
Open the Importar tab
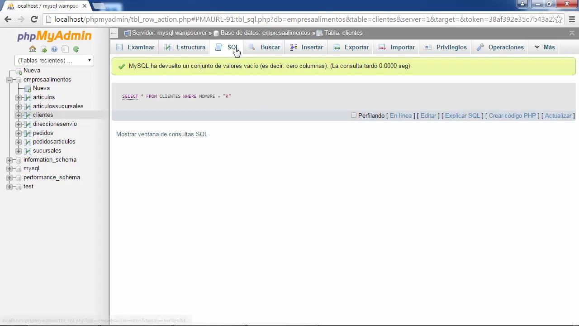pyautogui.click(x=397, y=47)
